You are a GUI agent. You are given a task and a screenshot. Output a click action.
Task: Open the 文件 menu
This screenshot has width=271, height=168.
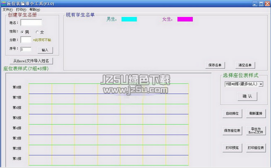point(8,9)
